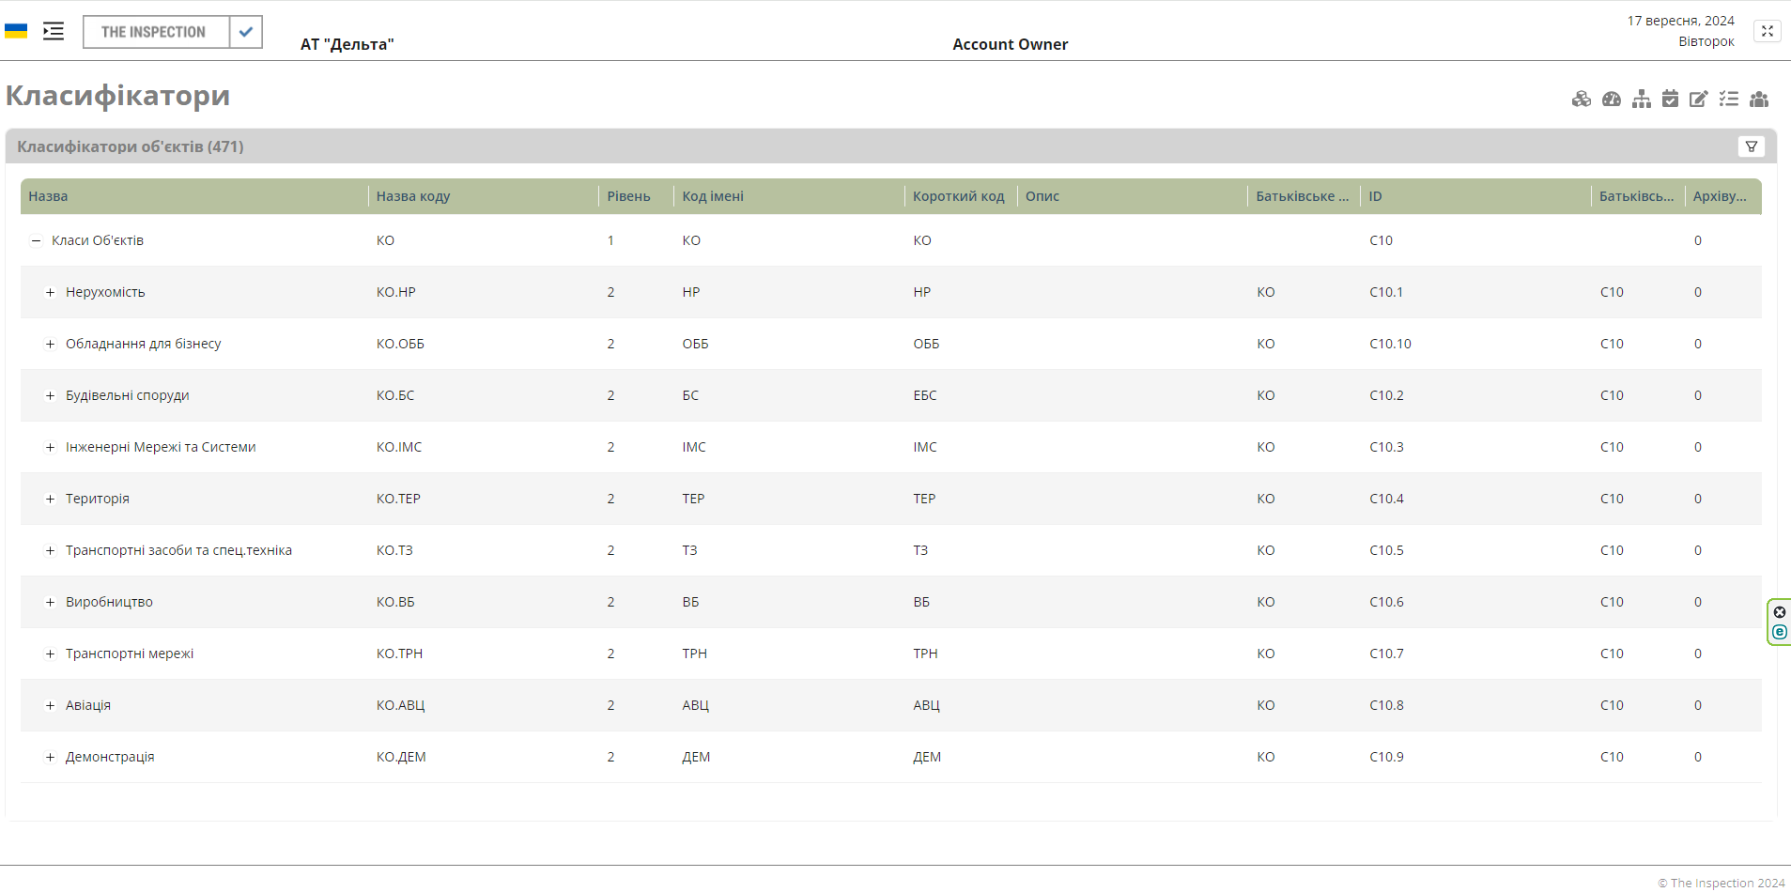Open the calendar check icon
1791x892 pixels.
point(1670,100)
